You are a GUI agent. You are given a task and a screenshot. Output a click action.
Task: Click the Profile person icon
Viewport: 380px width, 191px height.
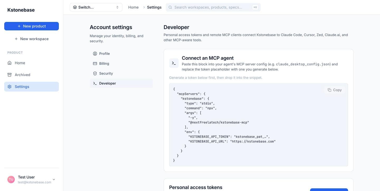coord(95,54)
